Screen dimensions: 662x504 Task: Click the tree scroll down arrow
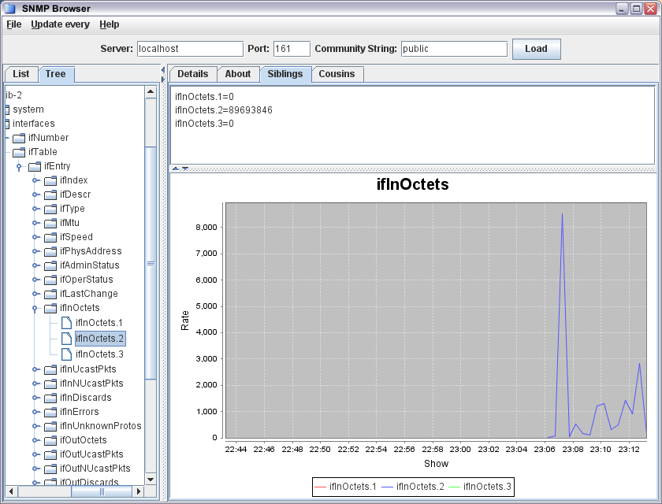click(151, 480)
